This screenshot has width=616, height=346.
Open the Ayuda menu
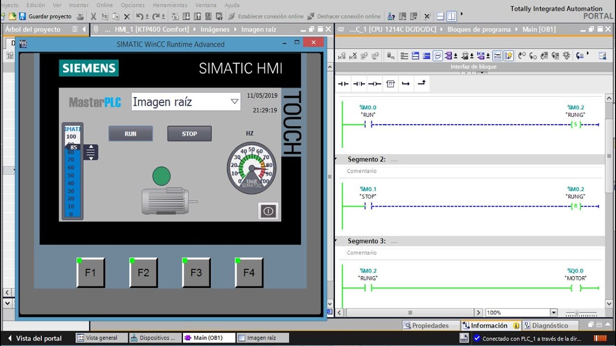[232, 5]
